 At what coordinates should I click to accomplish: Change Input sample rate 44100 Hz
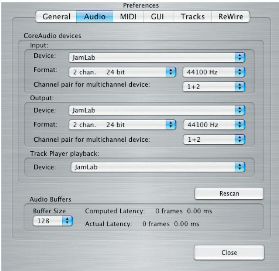pos(214,72)
